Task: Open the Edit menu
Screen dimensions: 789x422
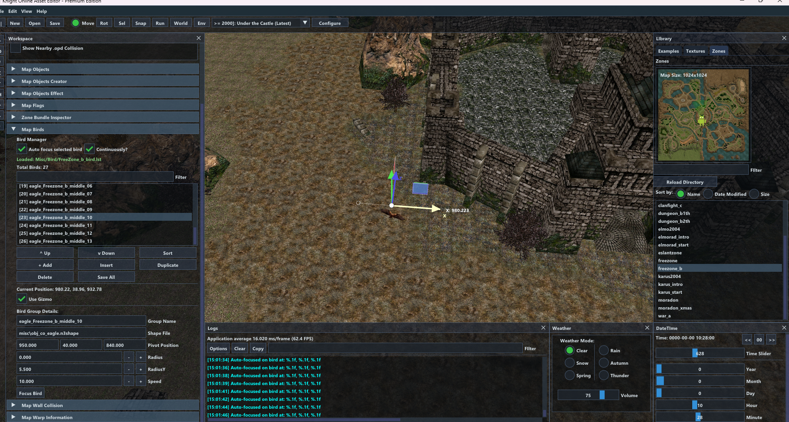Action: click(13, 11)
